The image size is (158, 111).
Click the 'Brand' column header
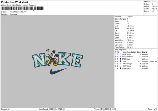[x=145, y=52]
